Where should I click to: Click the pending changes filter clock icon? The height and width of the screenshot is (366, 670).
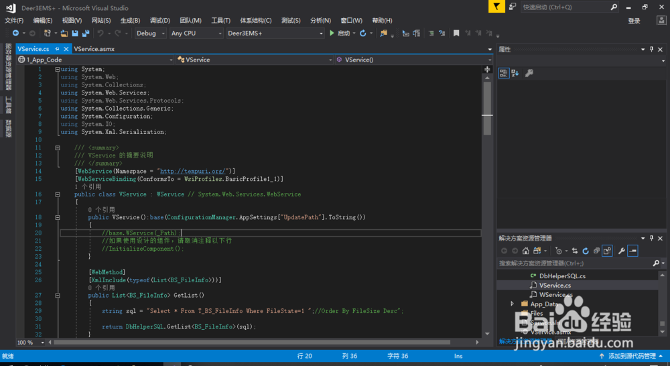[559, 251]
